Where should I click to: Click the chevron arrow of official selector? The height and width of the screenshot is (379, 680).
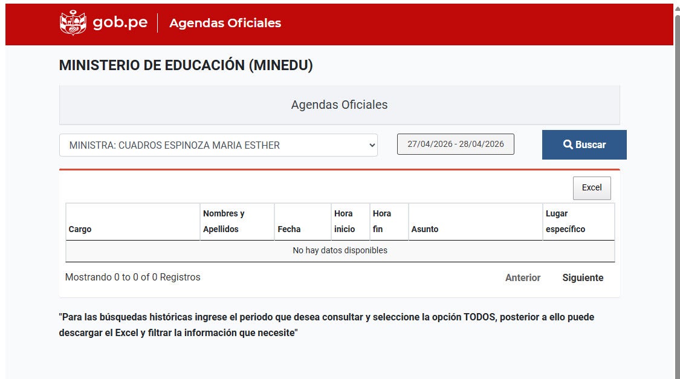pos(372,145)
